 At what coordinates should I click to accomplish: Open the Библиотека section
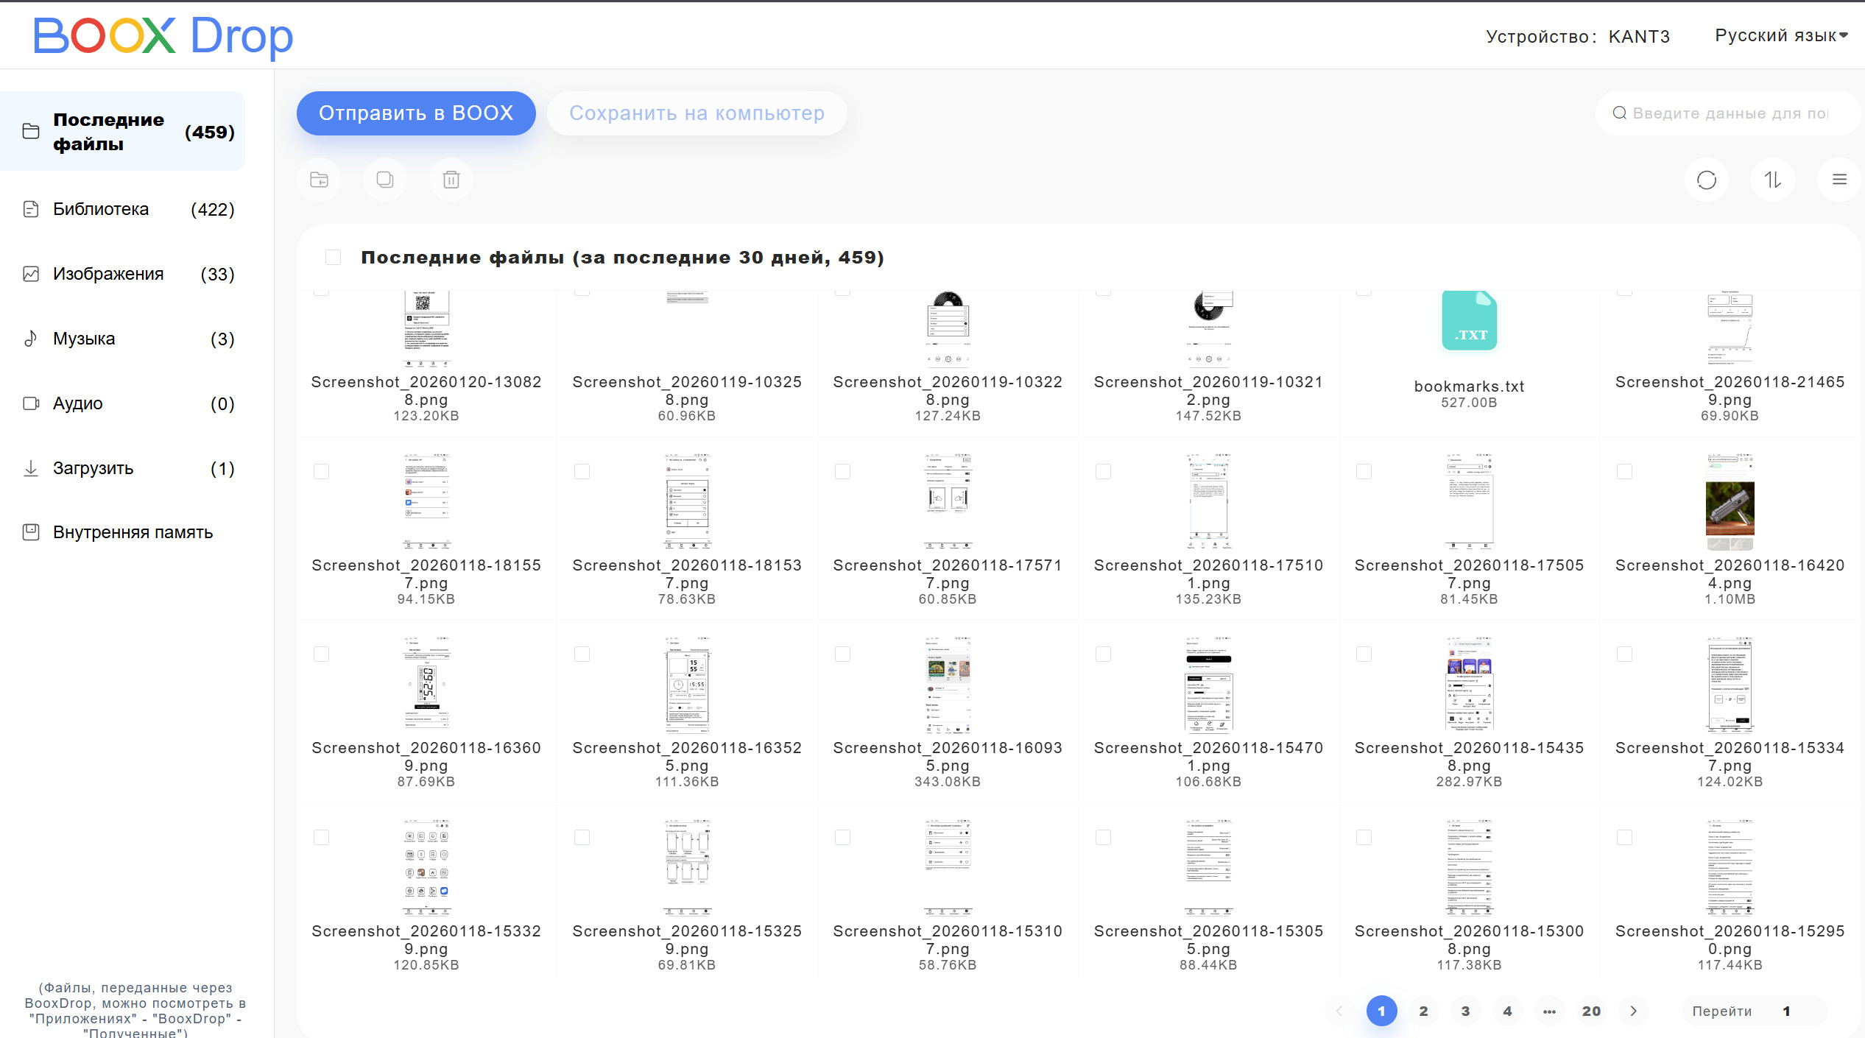[x=101, y=209]
